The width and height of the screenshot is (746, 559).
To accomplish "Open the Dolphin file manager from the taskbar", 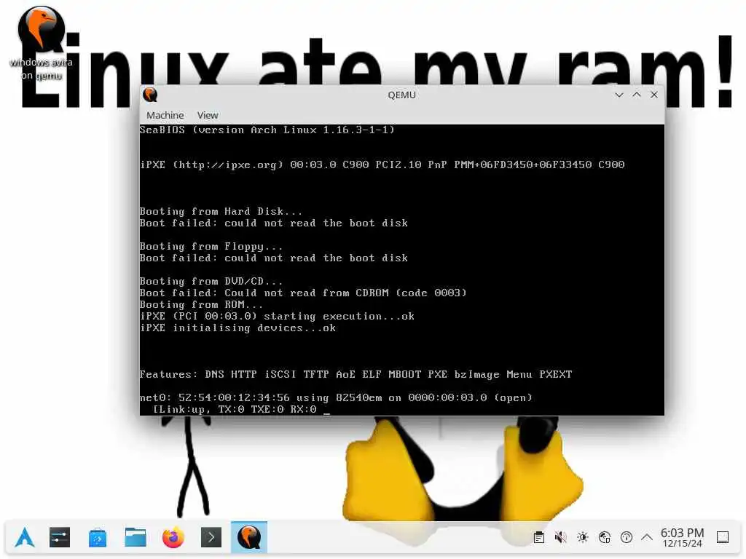I will pyautogui.click(x=136, y=538).
